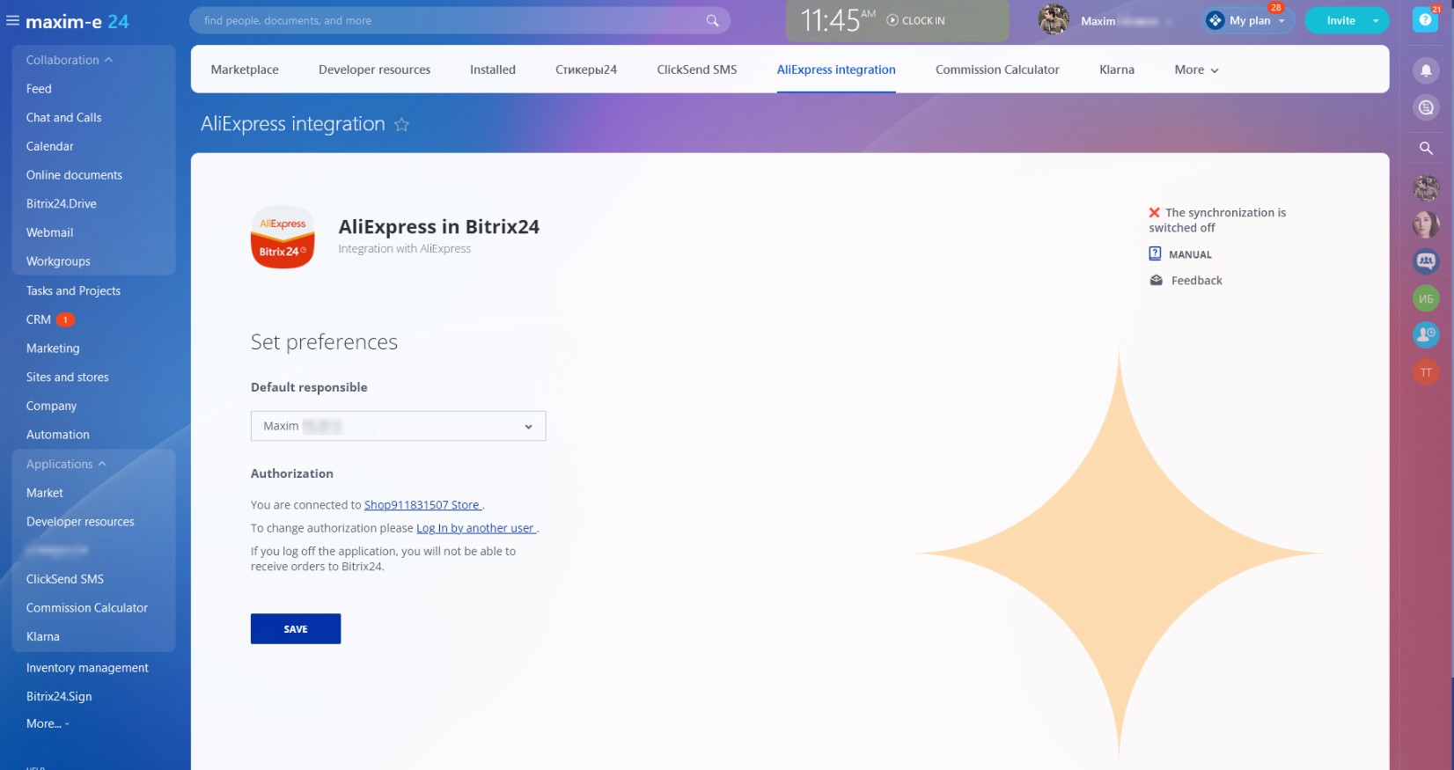The image size is (1454, 770).
Task: Open the MANUAL link
Action: tap(1190, 254)
